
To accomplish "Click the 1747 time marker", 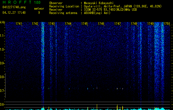I will click(117, 23).
